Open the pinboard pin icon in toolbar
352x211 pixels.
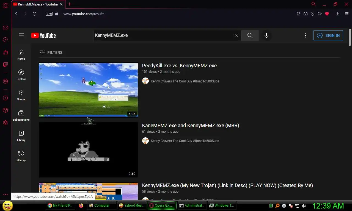[298, 14]
